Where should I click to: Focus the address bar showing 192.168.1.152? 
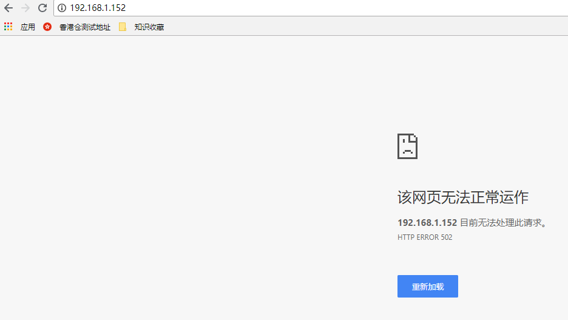click(x=98, y=8)
